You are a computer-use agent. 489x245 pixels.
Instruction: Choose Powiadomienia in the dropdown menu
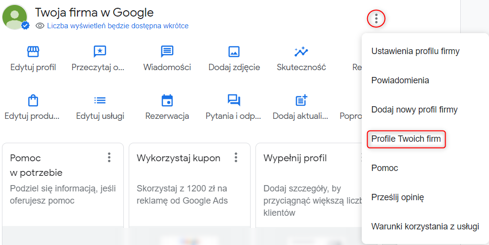pos(400,80)
